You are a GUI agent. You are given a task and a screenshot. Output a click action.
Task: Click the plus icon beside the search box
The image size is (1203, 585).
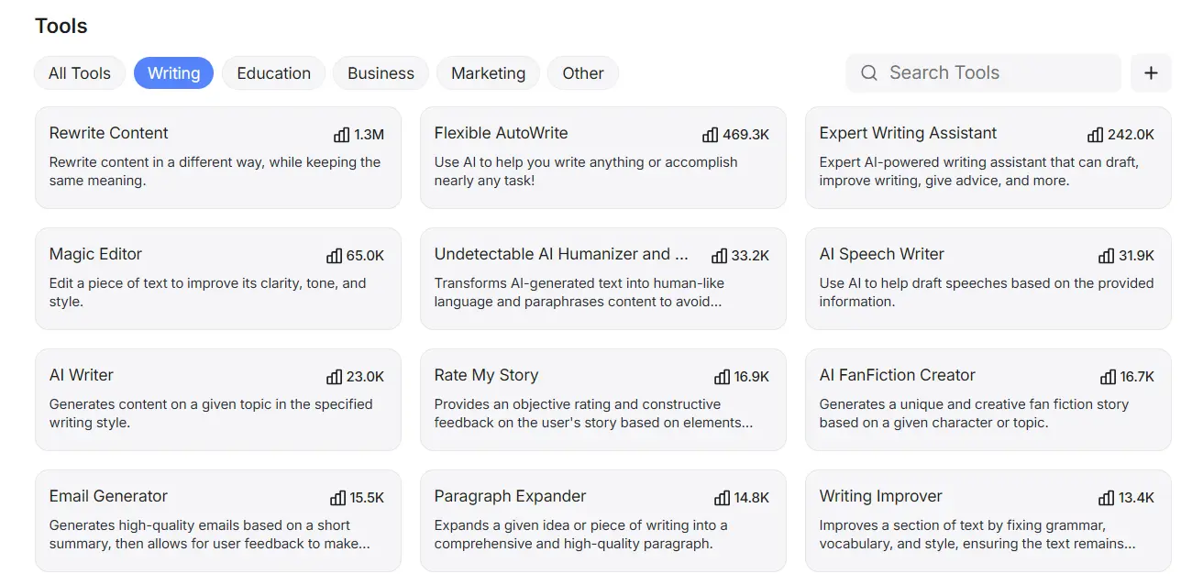pyautogui.click(x=1151, y=73)
